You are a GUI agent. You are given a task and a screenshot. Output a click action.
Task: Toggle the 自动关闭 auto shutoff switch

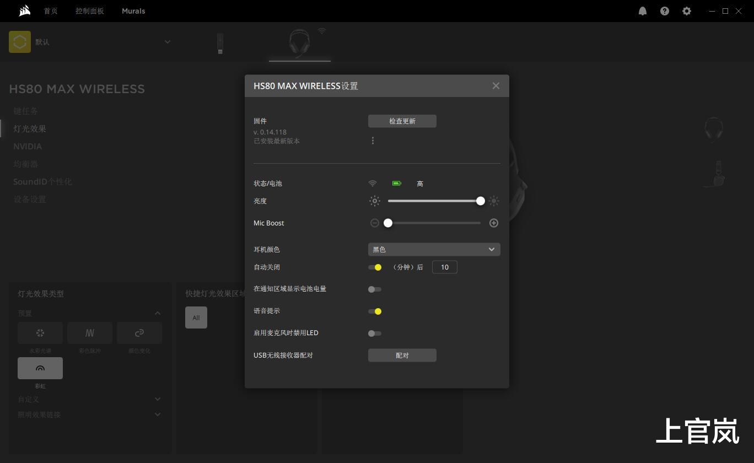375,267
